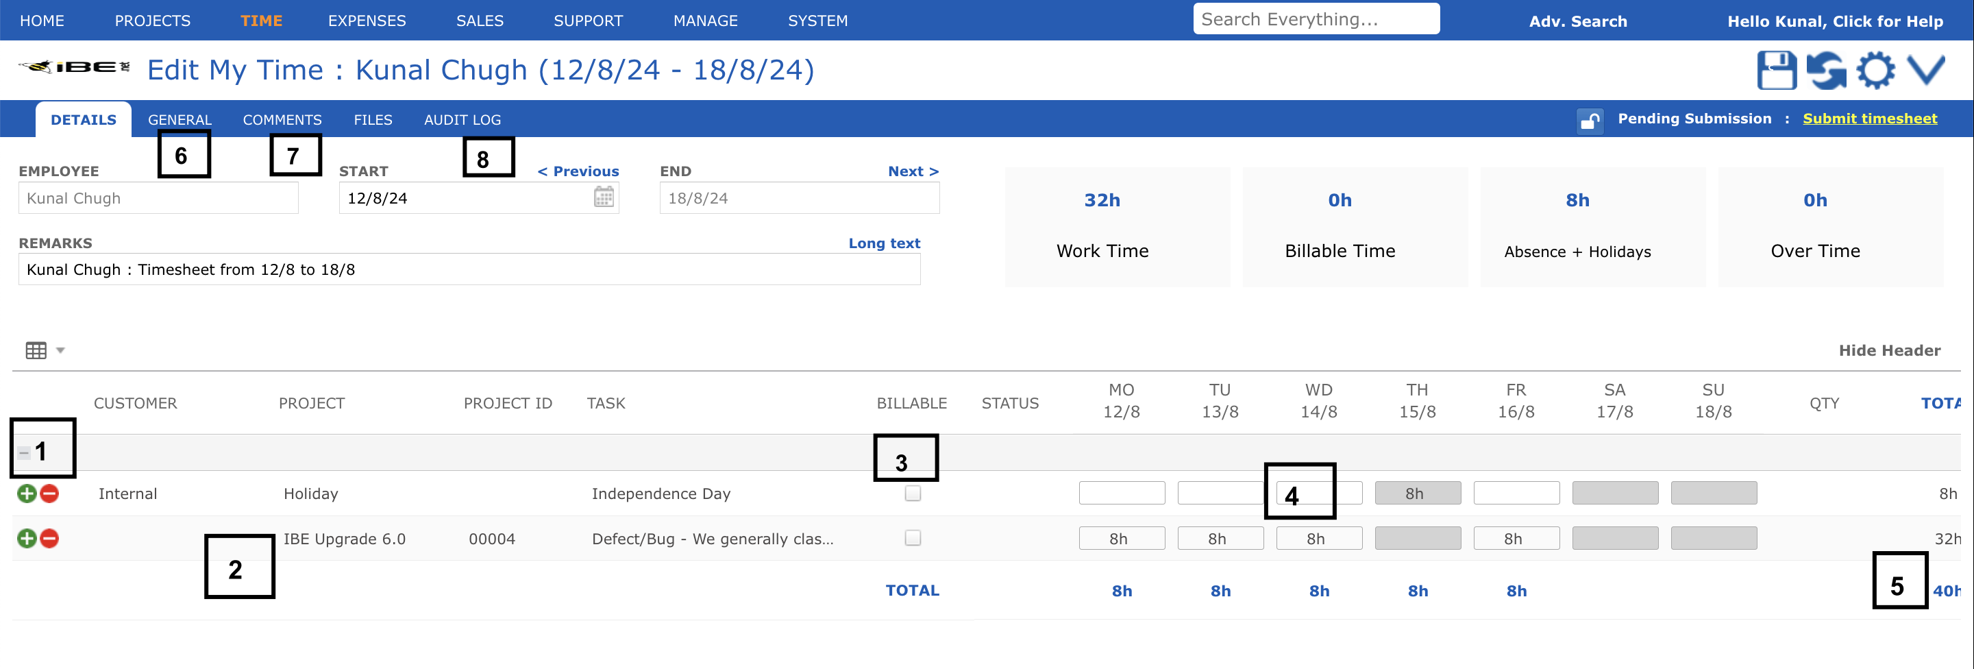Click the refresh icon in the header
Screen dimensions: 1974x669
(1827, 70)
